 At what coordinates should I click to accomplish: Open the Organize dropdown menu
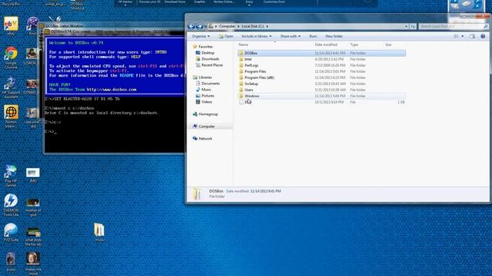coord(201,36)
